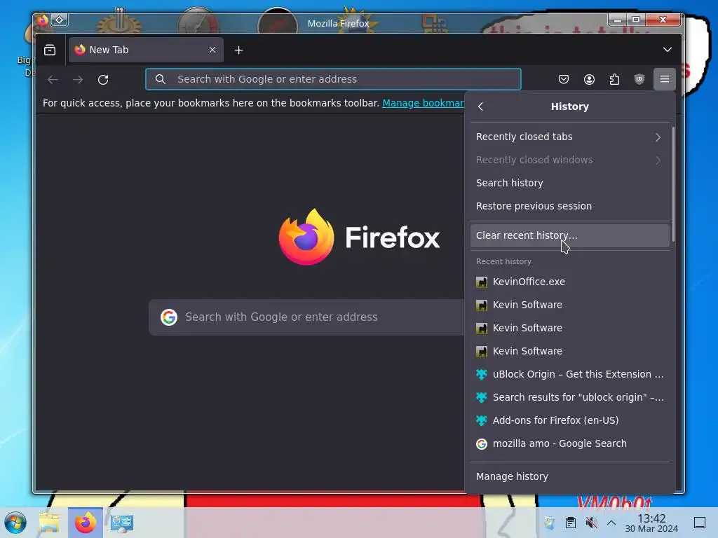Viewport: 718px width, 538px height.
Task: Open the Firefox account icon
Action: click(x=589, y=79)
